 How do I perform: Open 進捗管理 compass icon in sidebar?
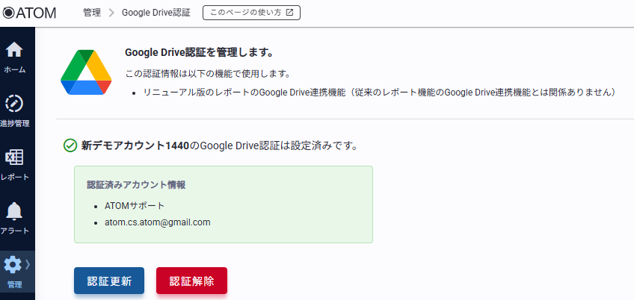tap(14, 104)
